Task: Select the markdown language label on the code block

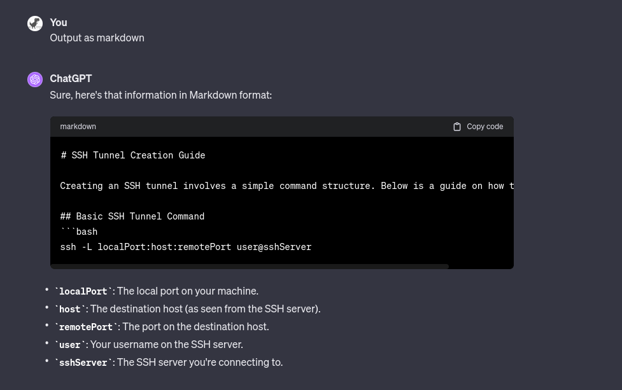Action: click(78, 127)
